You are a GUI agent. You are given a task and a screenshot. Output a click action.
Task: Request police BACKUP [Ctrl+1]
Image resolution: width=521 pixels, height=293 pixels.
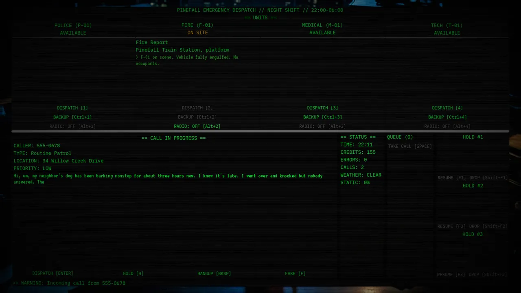pos(72,117)
